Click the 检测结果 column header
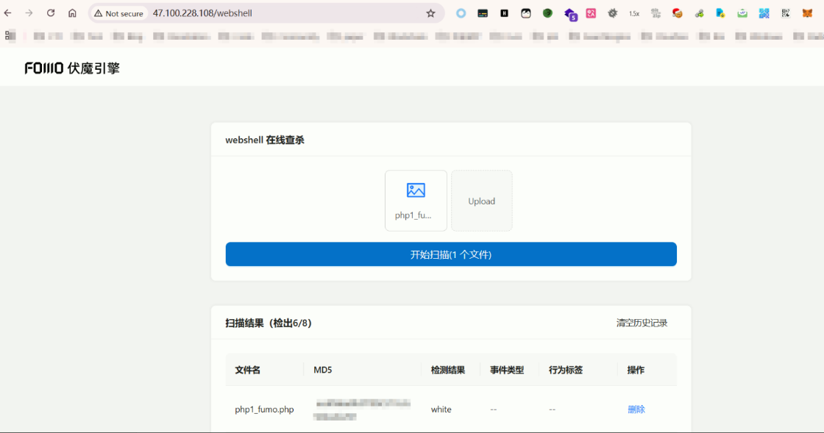This screenshot has height=433, width=824. click(x=447, y=370)
